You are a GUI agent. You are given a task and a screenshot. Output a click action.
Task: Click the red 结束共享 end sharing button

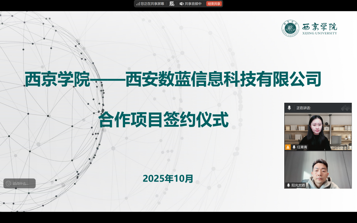214,4
